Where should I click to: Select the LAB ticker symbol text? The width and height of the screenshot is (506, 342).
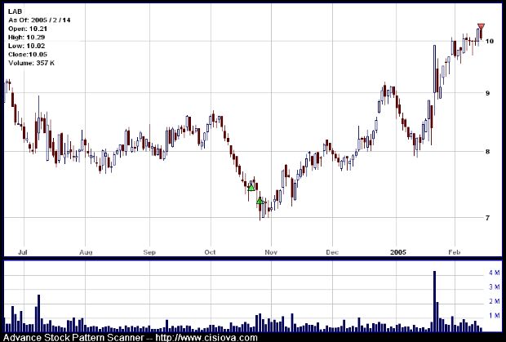[15, 11]
